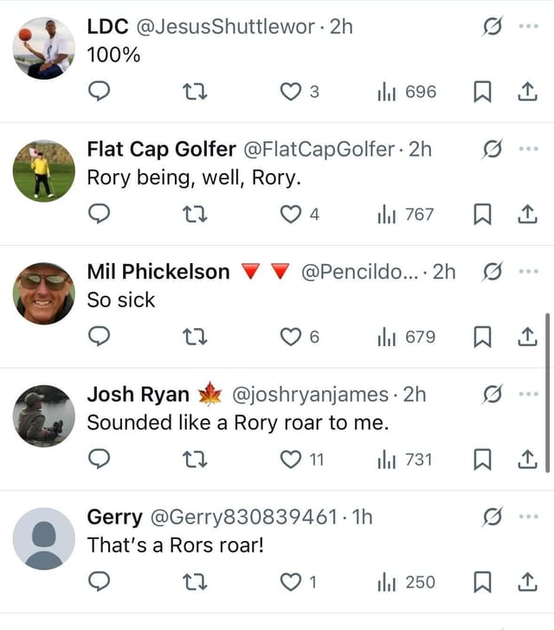Open Gerry's default avatar
554x630 pixels.
coord(44,538)
